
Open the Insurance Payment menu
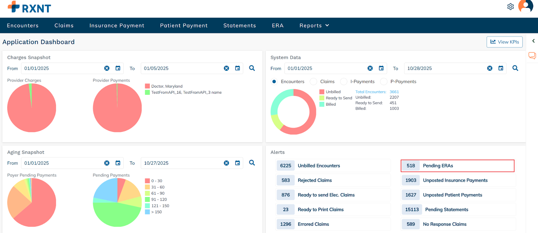pyautogui.click(x=117, y=26)
